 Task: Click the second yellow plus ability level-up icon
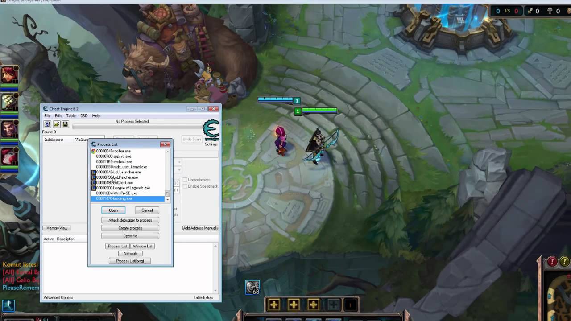[294, 305]
